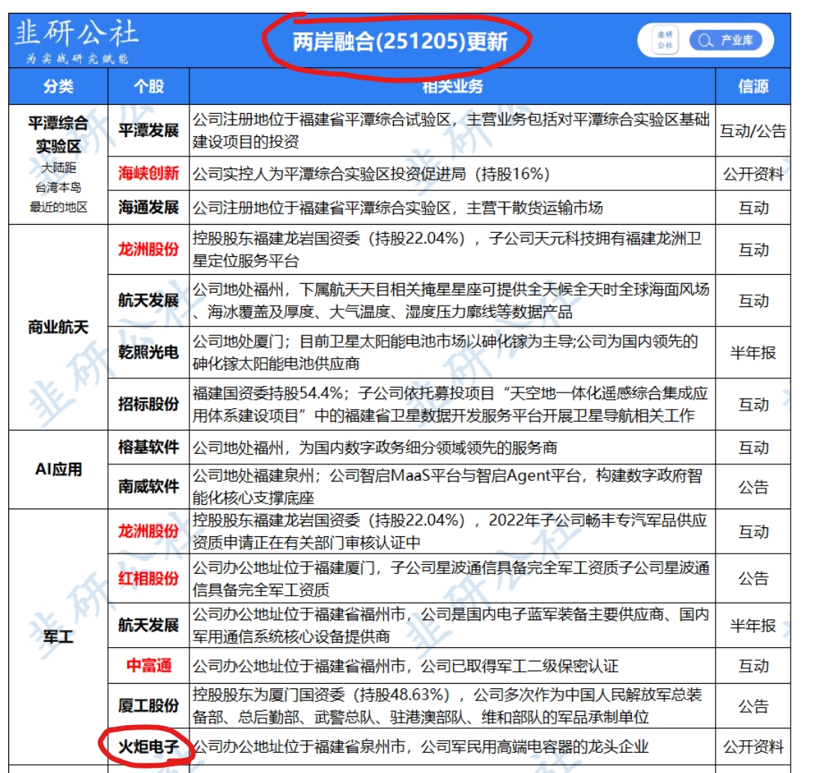Screen dimensions: 816x773
Task: Click the description mentioning 全球海面风场
Action: (451, 300)
